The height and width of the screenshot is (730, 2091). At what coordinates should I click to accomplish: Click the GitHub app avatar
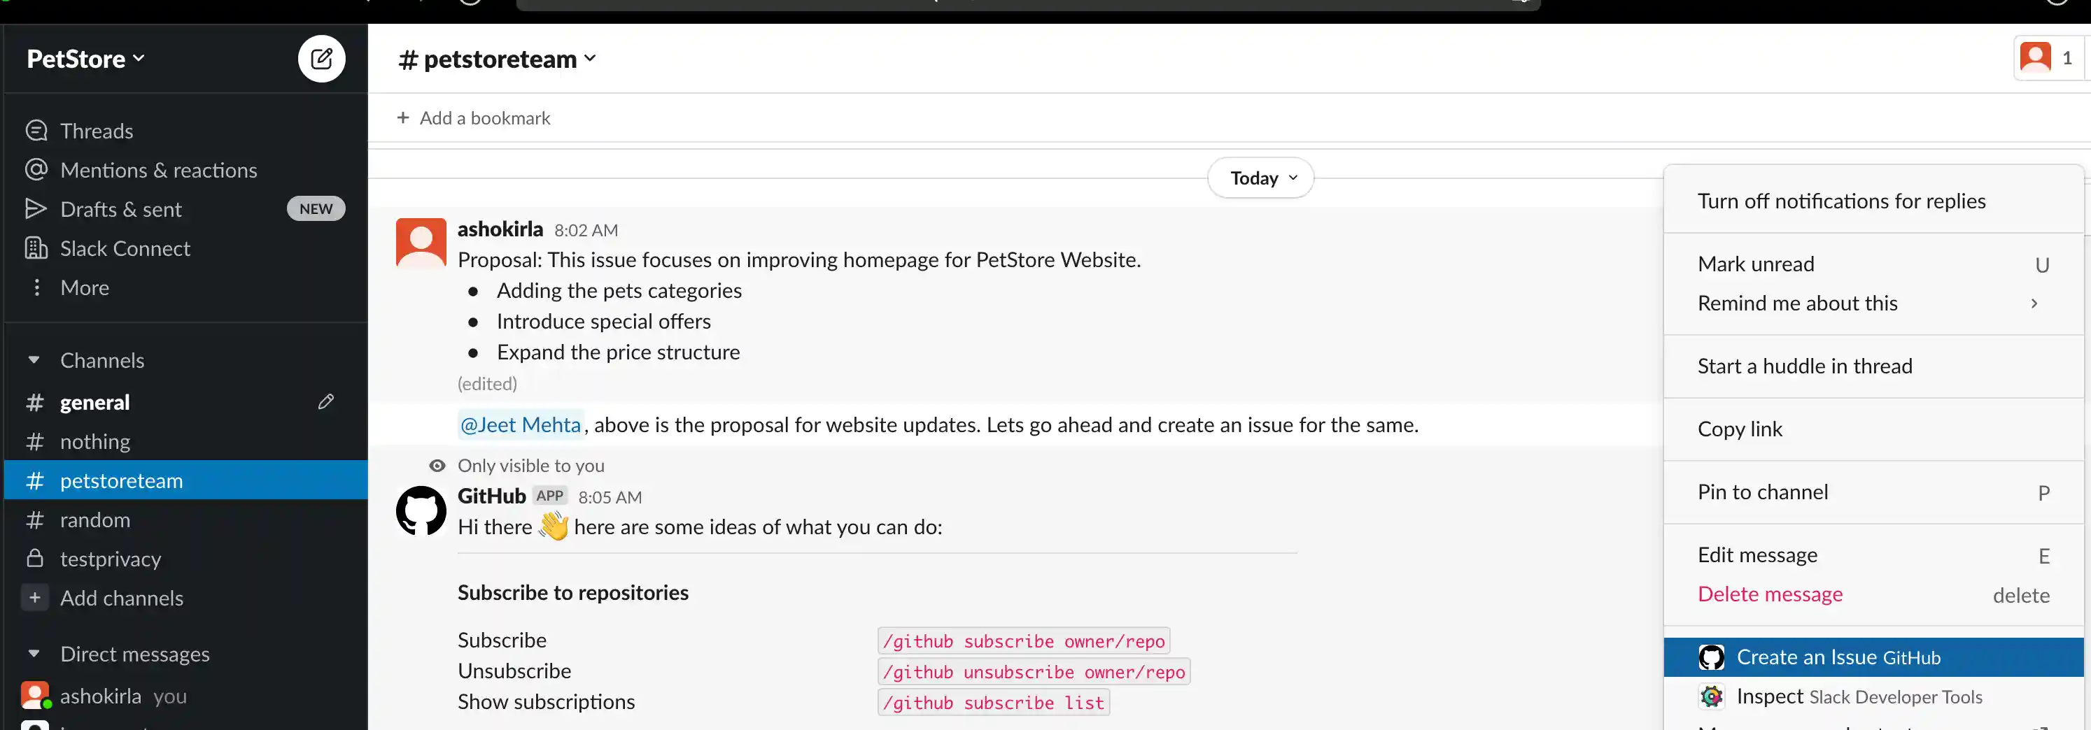pyautogui.click(x=421, y=511)
